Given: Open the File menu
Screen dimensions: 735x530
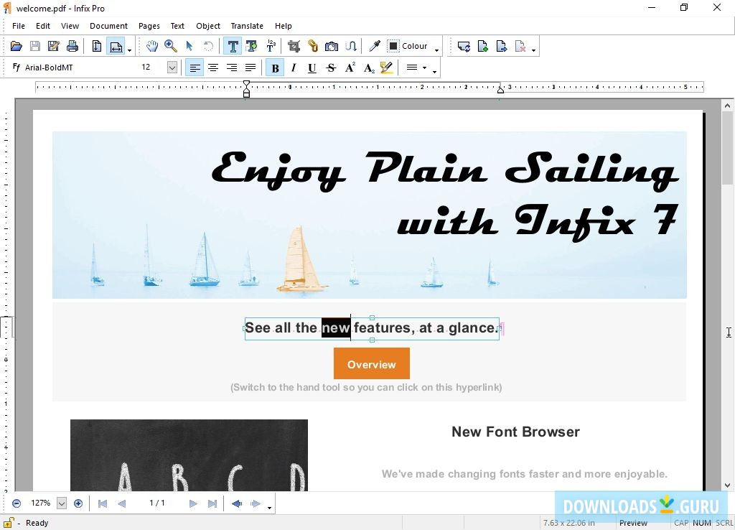Looking at the screenshot, I should (19, 26).
